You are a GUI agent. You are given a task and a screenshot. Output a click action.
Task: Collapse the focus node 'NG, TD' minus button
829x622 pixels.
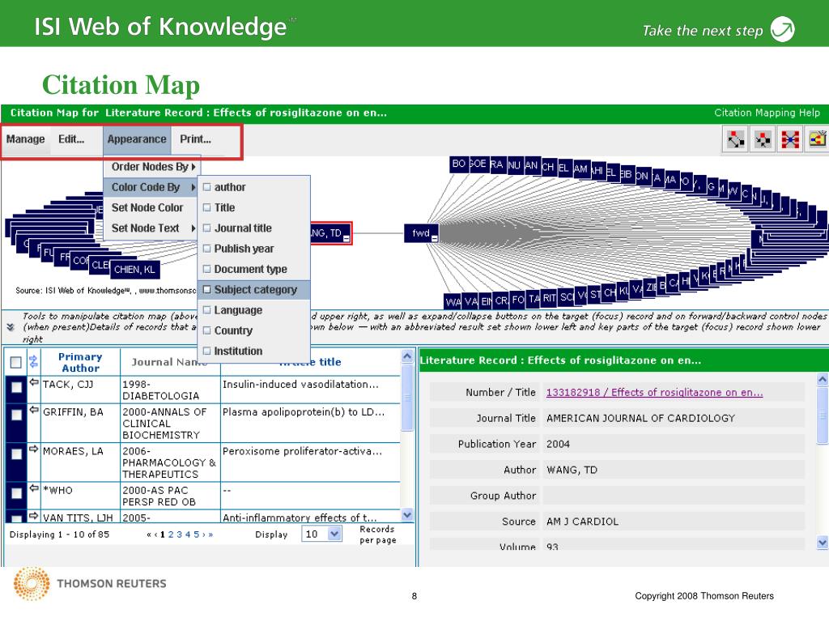point(346,239)
